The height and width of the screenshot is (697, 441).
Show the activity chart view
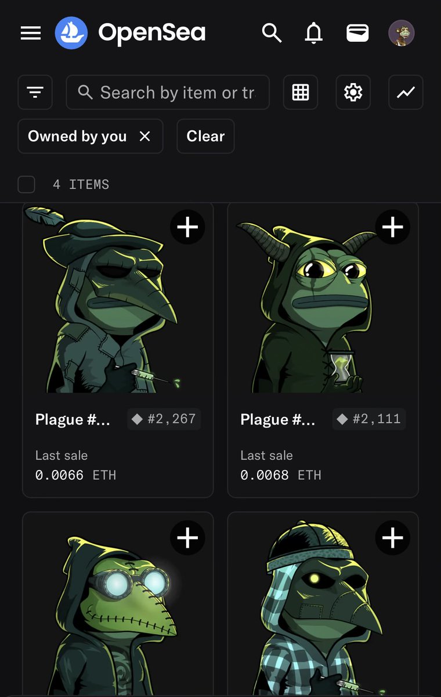(406, 92)
